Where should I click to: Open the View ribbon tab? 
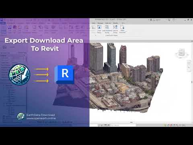(94, 23)
